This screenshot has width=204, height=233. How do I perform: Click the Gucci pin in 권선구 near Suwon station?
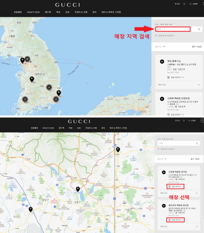coord(31,209)
